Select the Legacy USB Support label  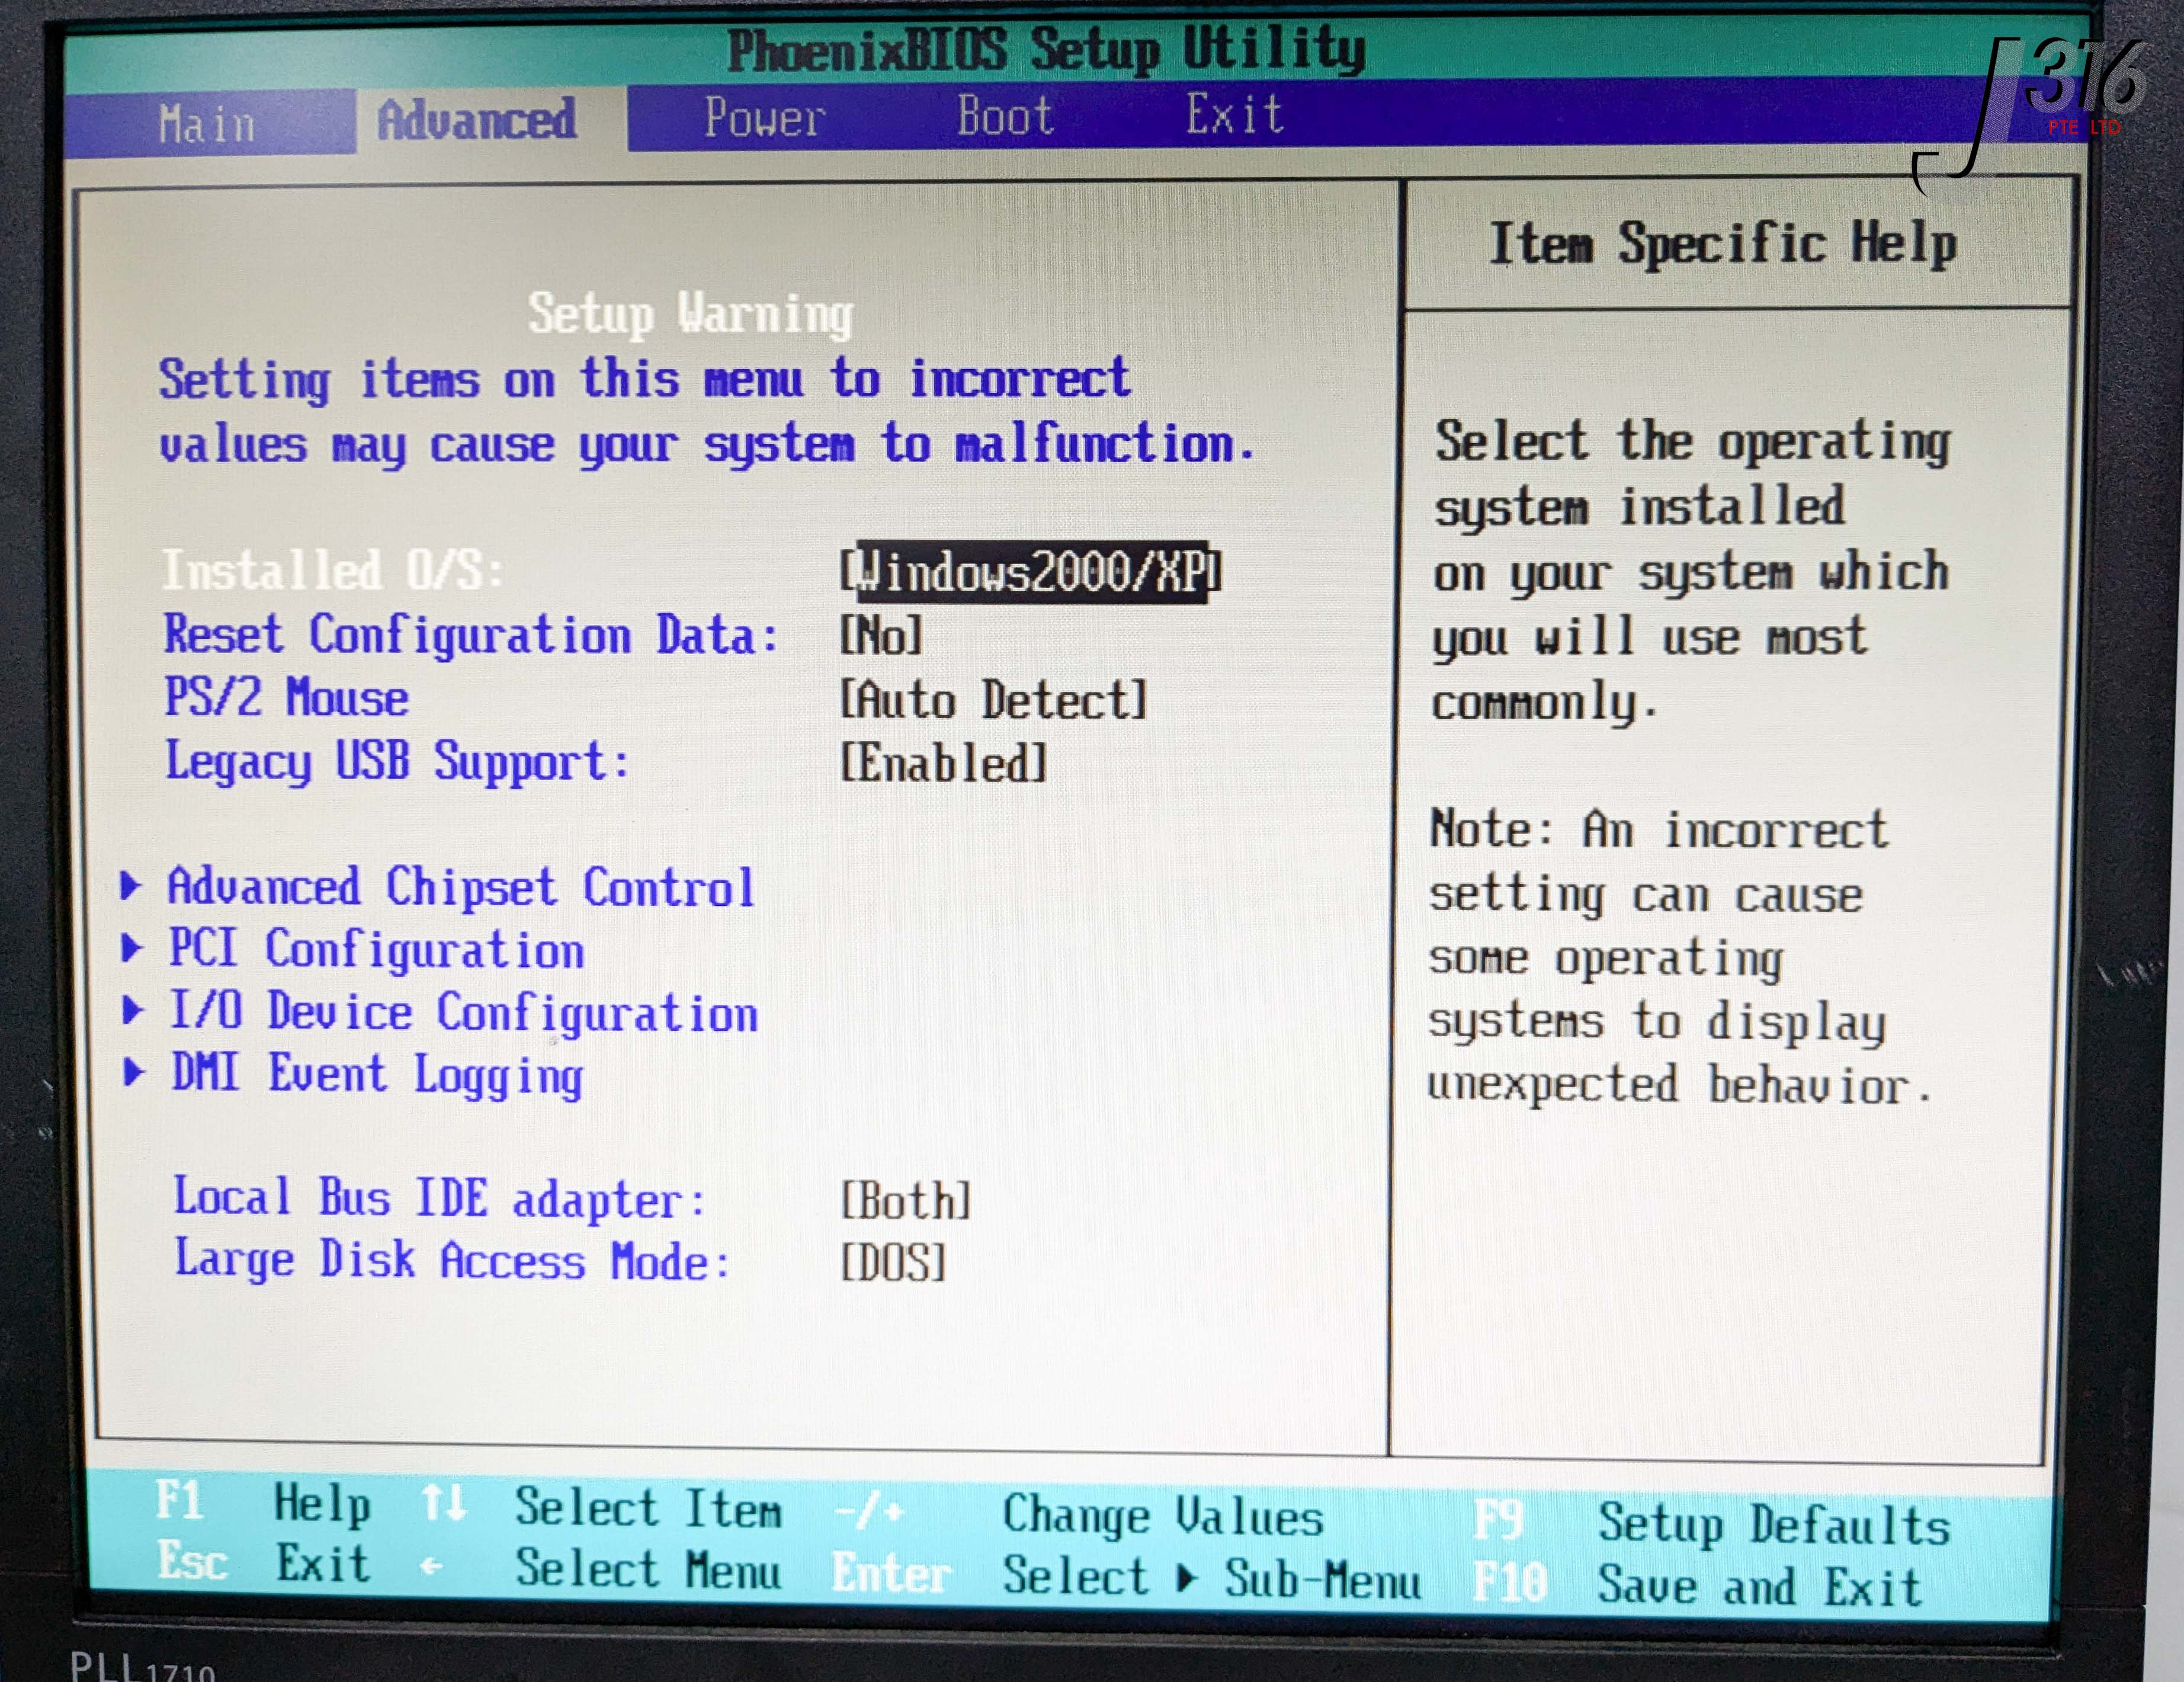(x=397, y=762)
